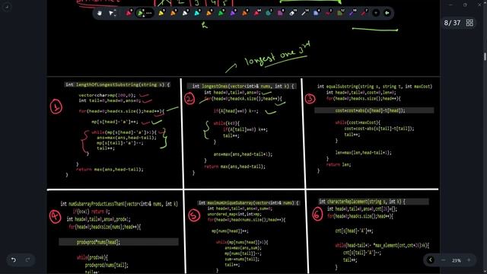
Task: Click 'len=max(len,head-tail+1);' line
Action: click(364, 152)
